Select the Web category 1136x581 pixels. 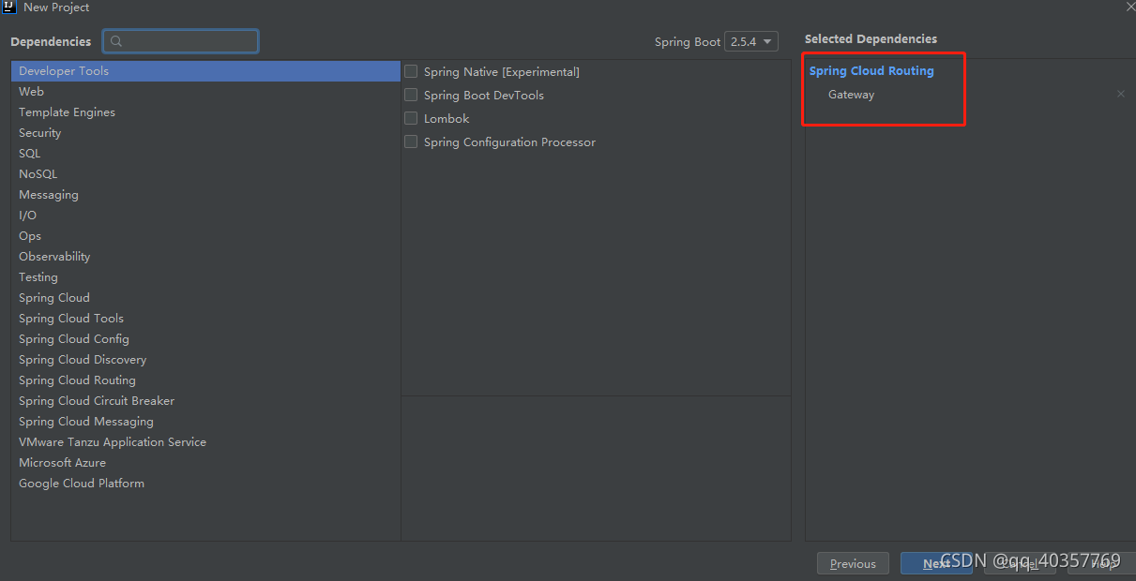point(205,92)
